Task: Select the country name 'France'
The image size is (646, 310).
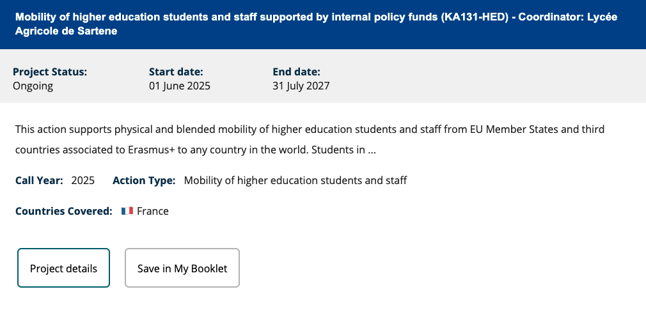Action: (153, 211)
